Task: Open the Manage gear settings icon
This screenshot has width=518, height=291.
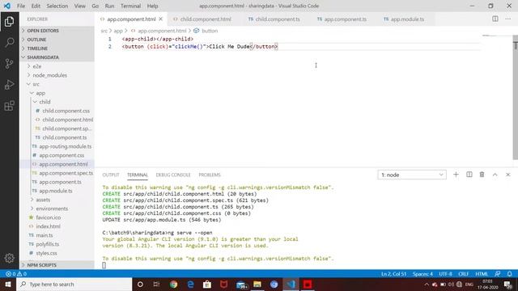Action: [x=9, y=258]
